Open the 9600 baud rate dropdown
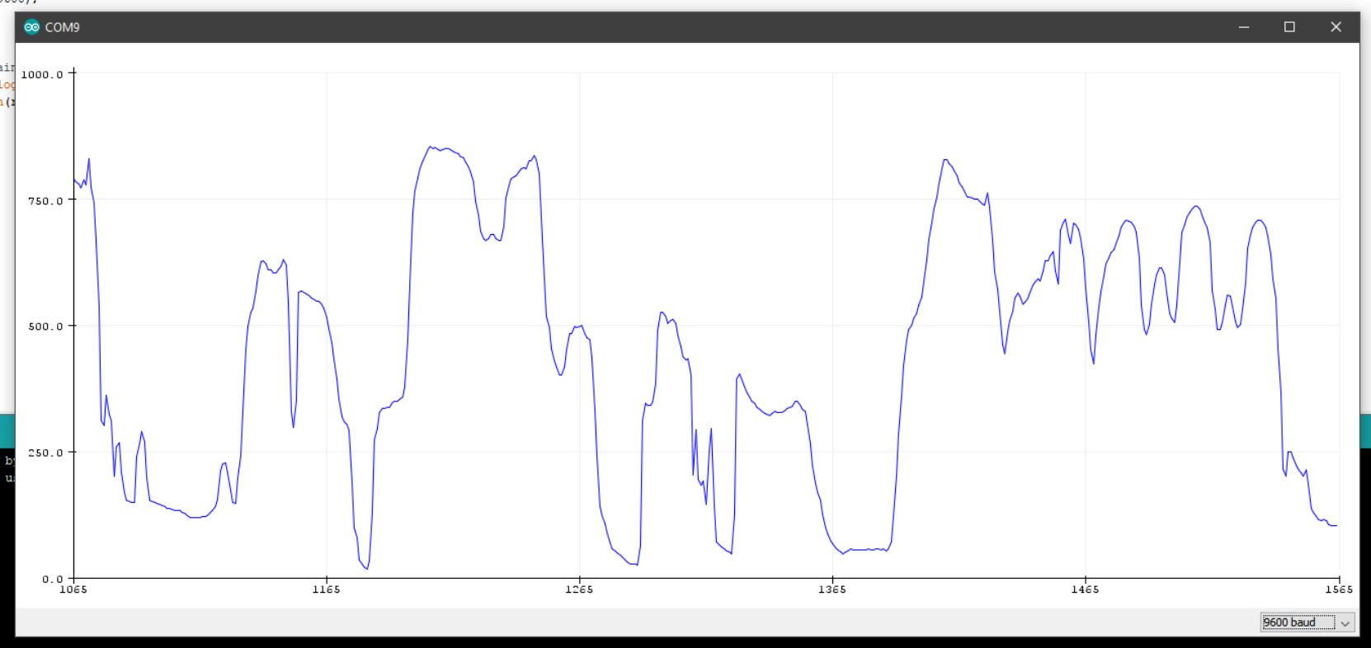 point(1307,622)
